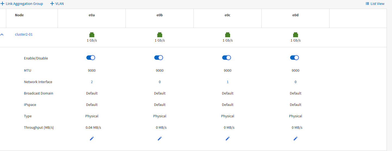This screenshot has width=392, height=151.
Task: Click the e0b column header
Action: pos(160,15)
